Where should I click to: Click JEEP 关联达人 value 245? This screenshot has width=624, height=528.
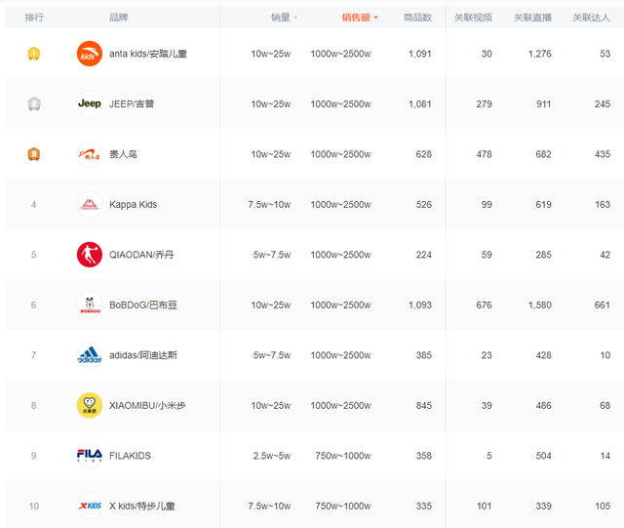coord(603,104)
